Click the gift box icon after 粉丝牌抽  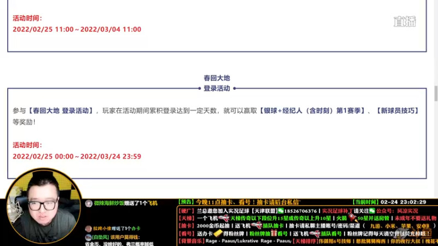click(274, 233)
